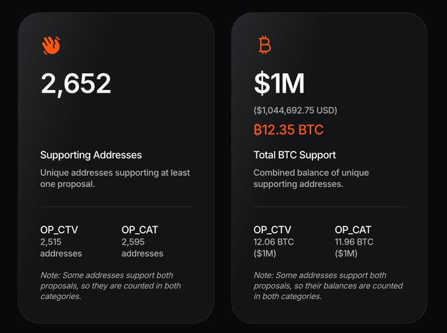Select the ($1,044,692.75 USD) amount text

pos(295,110)
